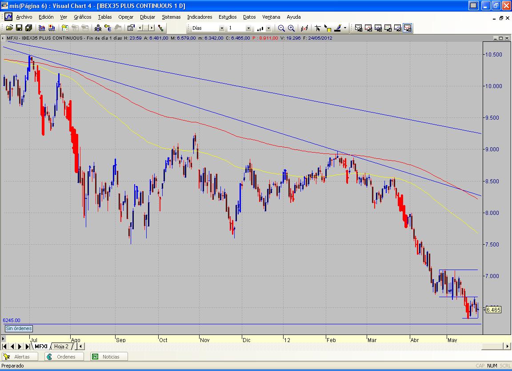The image size is (512, 371).
Task: Click the network computers icon in toolbar
Action: (98, 28)
